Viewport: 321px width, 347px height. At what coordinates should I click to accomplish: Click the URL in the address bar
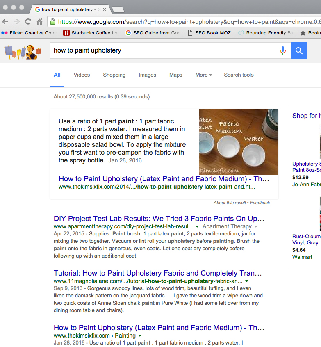coord(189,22)
